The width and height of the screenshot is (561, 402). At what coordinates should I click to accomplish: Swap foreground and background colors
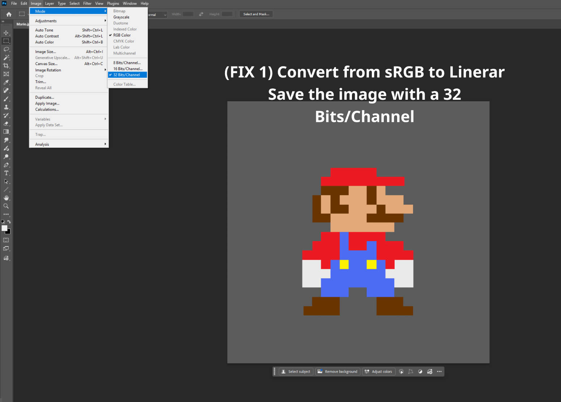[9, 222]
